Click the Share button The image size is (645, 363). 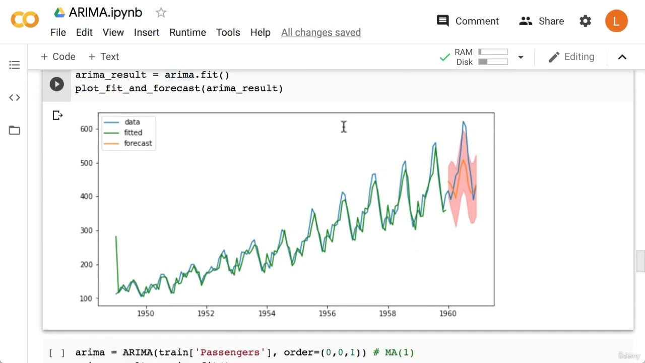coord(541,21)
